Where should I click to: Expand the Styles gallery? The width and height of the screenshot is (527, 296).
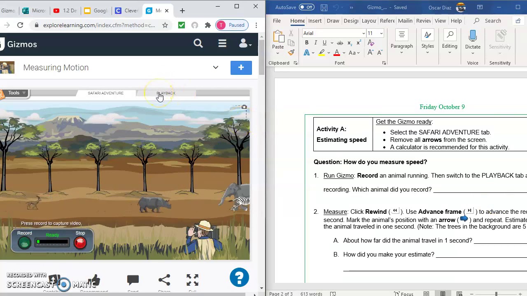[x=427, y=42]
